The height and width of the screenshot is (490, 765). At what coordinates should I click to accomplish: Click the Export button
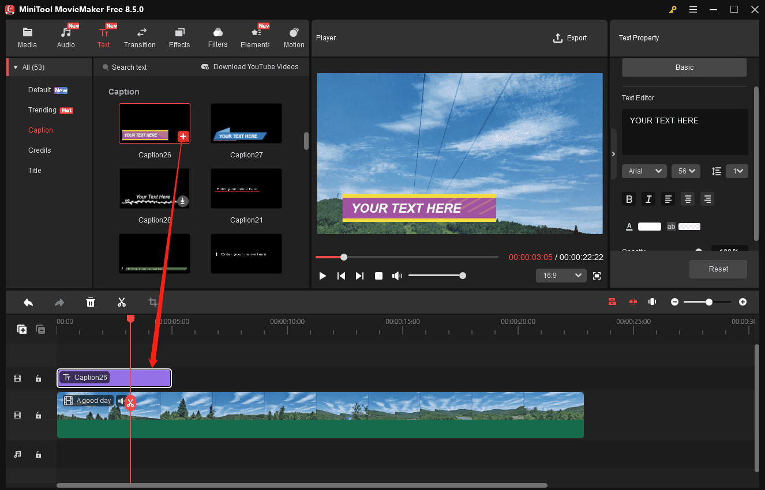tap(570, 37)
